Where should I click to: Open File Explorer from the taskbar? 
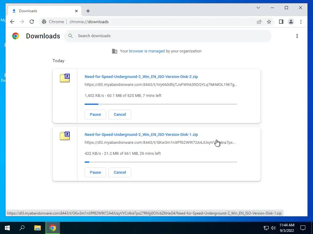coord(37,228)
